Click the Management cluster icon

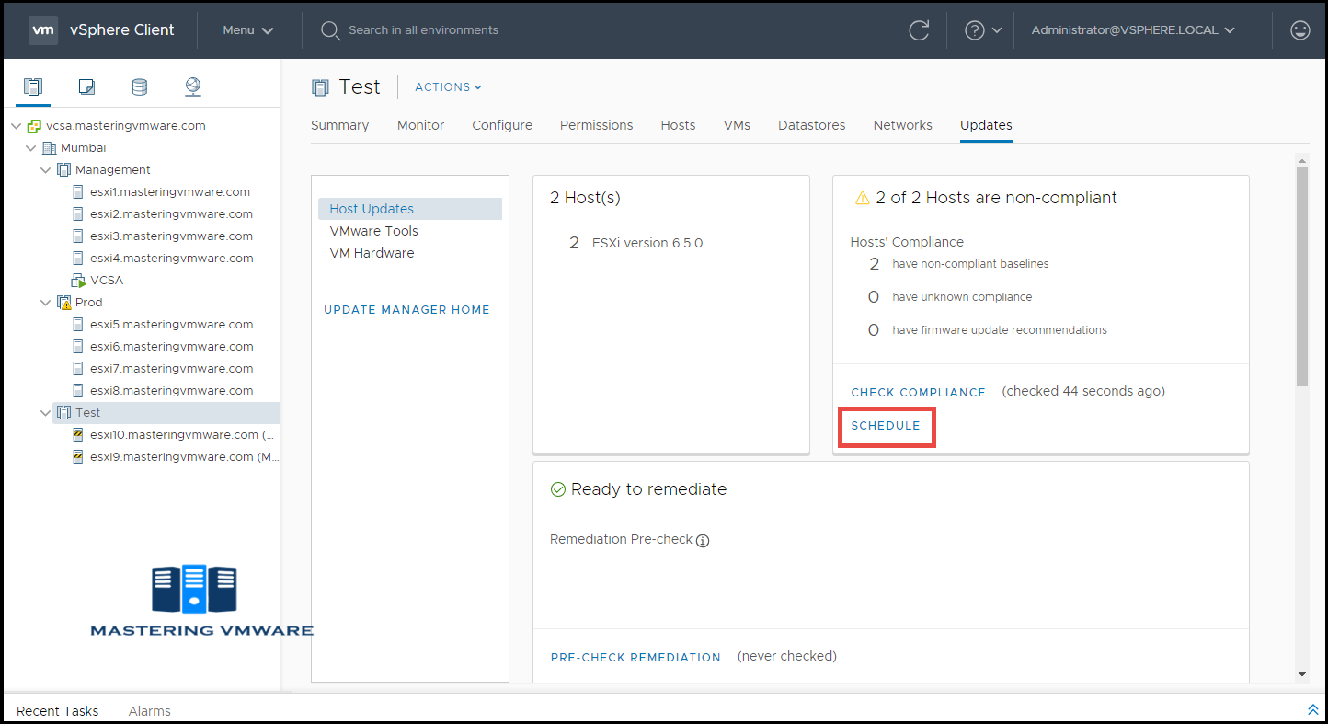(x=63, y=170)
